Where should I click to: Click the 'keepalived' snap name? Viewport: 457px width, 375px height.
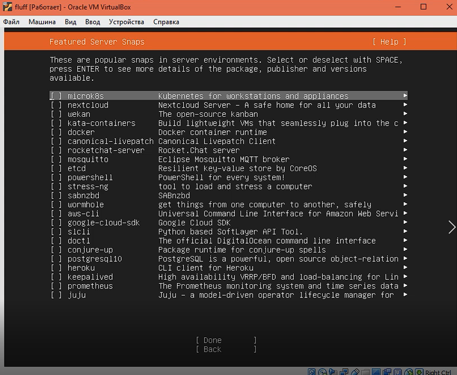(x=91, y=277)
